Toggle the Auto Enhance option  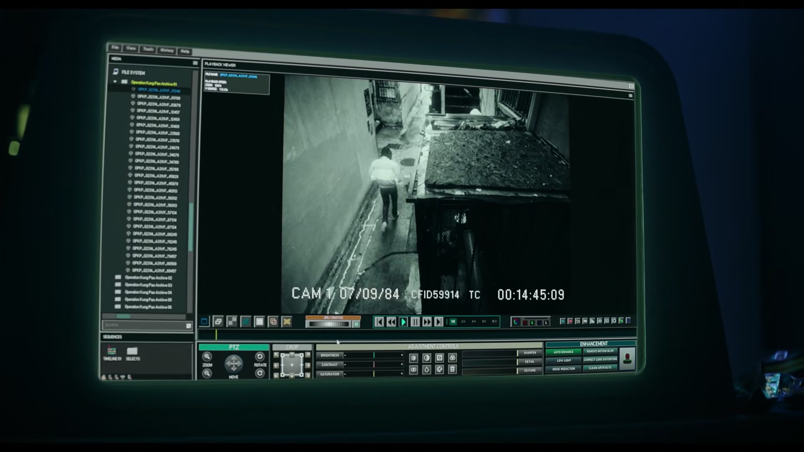(x=563, y=352)
